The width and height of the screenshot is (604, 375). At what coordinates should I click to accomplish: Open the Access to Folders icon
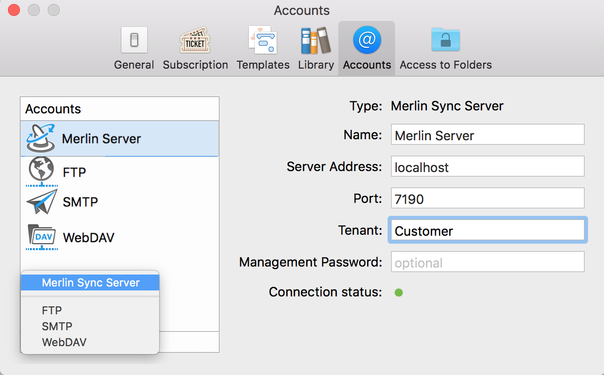(445, 40)
